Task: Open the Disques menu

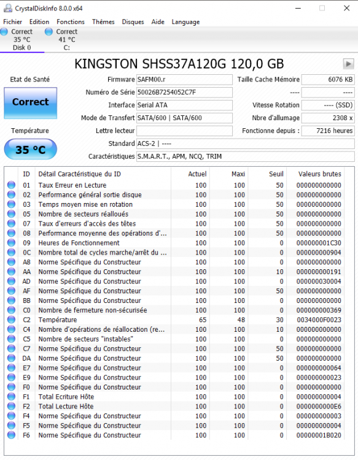Action: point(133,21)
